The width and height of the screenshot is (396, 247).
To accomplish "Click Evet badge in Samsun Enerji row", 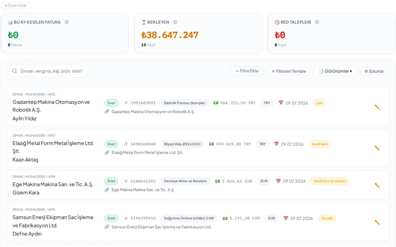I will point(111,218).
